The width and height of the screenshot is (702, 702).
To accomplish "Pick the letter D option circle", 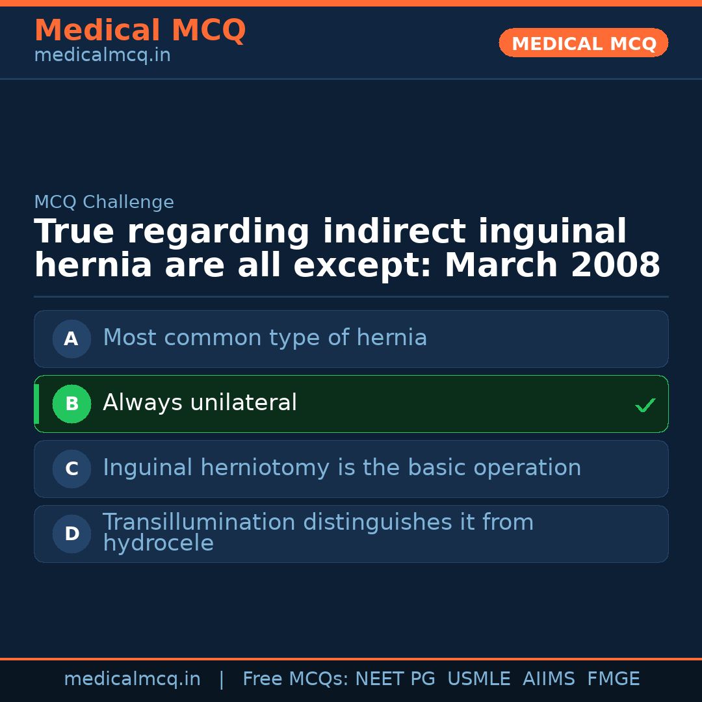I will (71, 534).
